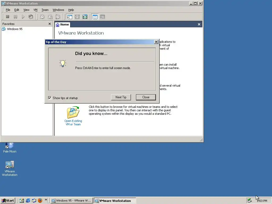The width and height of the screenshot is (272, 204).
Task: Click the Quick Switch toolbar icon
Action: coord(77,17)
